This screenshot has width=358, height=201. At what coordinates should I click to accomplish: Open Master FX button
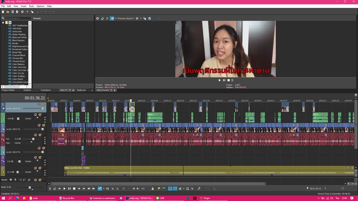pos(29,180)
